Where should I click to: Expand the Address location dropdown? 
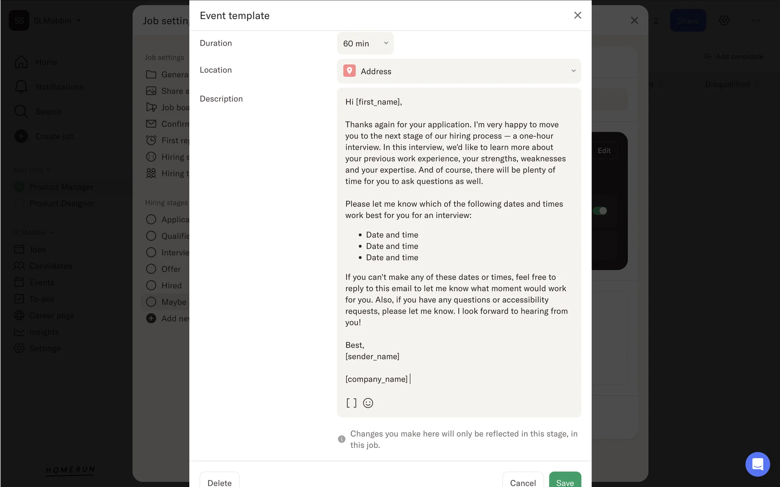(x=459, y=71)
